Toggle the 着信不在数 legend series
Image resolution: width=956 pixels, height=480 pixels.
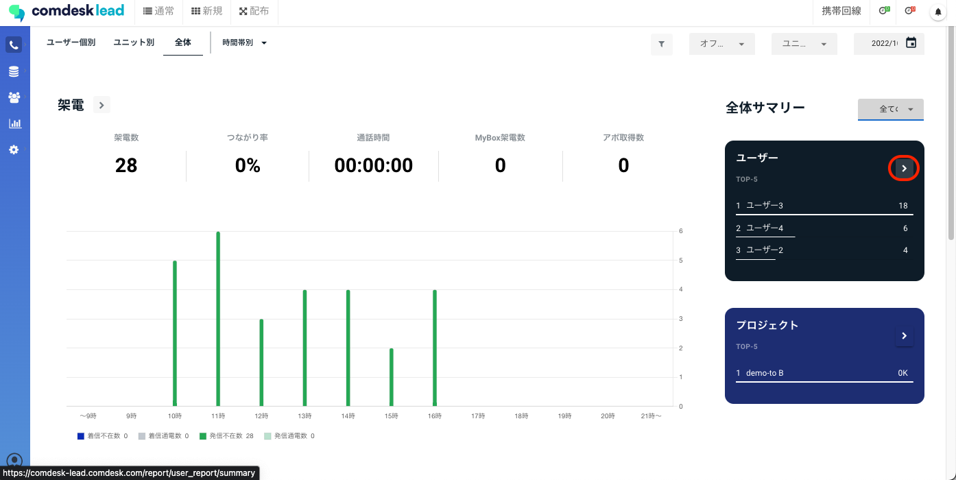click(103, 436)
